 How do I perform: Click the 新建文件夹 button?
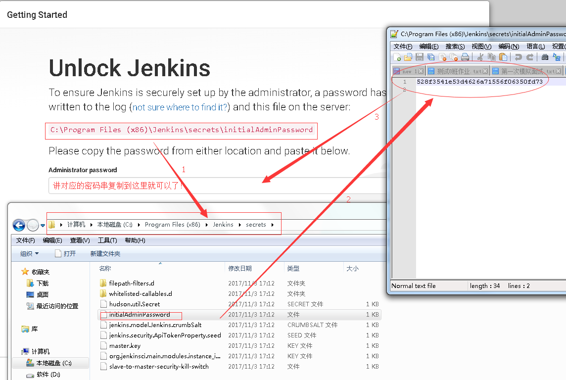[105, 254]
